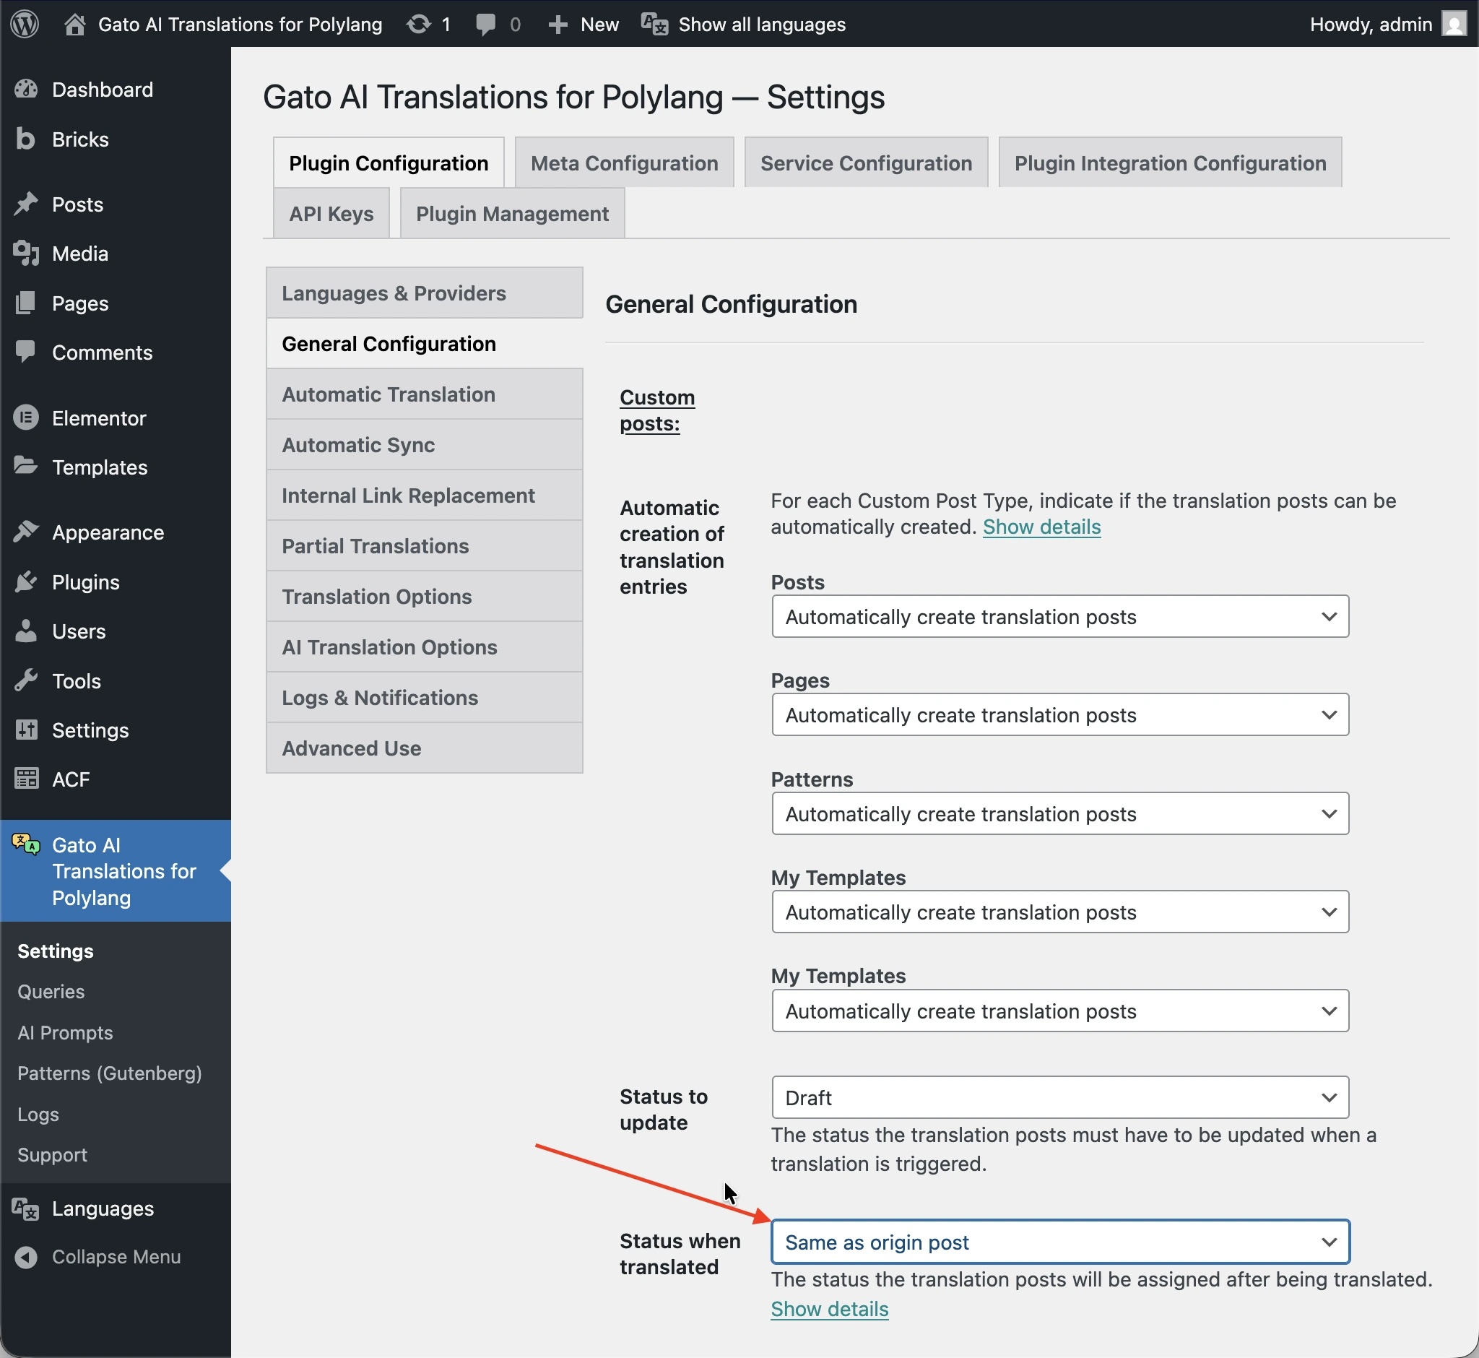This screenshot has width=1479, height=1358.
Task: Open the Gato AI Translations plugin icon
Action: click(x=25, y=845)
